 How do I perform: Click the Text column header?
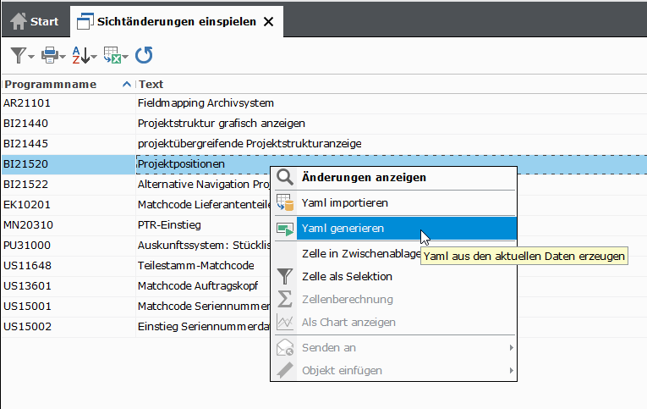(151, 84)
